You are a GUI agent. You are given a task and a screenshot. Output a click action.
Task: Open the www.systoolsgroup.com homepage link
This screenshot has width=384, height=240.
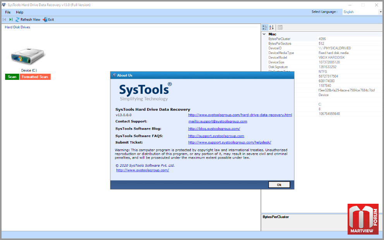(142, 170)
